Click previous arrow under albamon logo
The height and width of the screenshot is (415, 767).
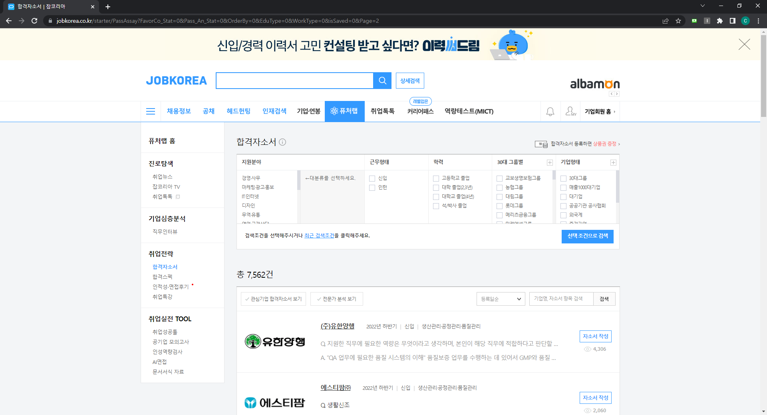(x=611, y=94)
